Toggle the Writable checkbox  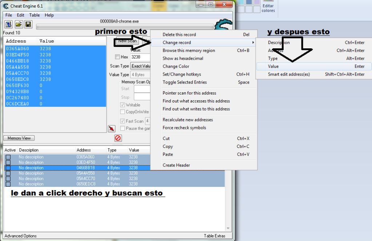[x=123, y=105]
